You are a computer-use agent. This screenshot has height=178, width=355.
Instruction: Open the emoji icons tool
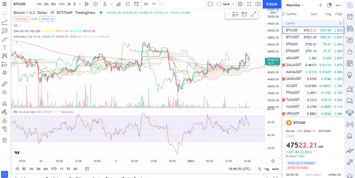tap(5, 73)
